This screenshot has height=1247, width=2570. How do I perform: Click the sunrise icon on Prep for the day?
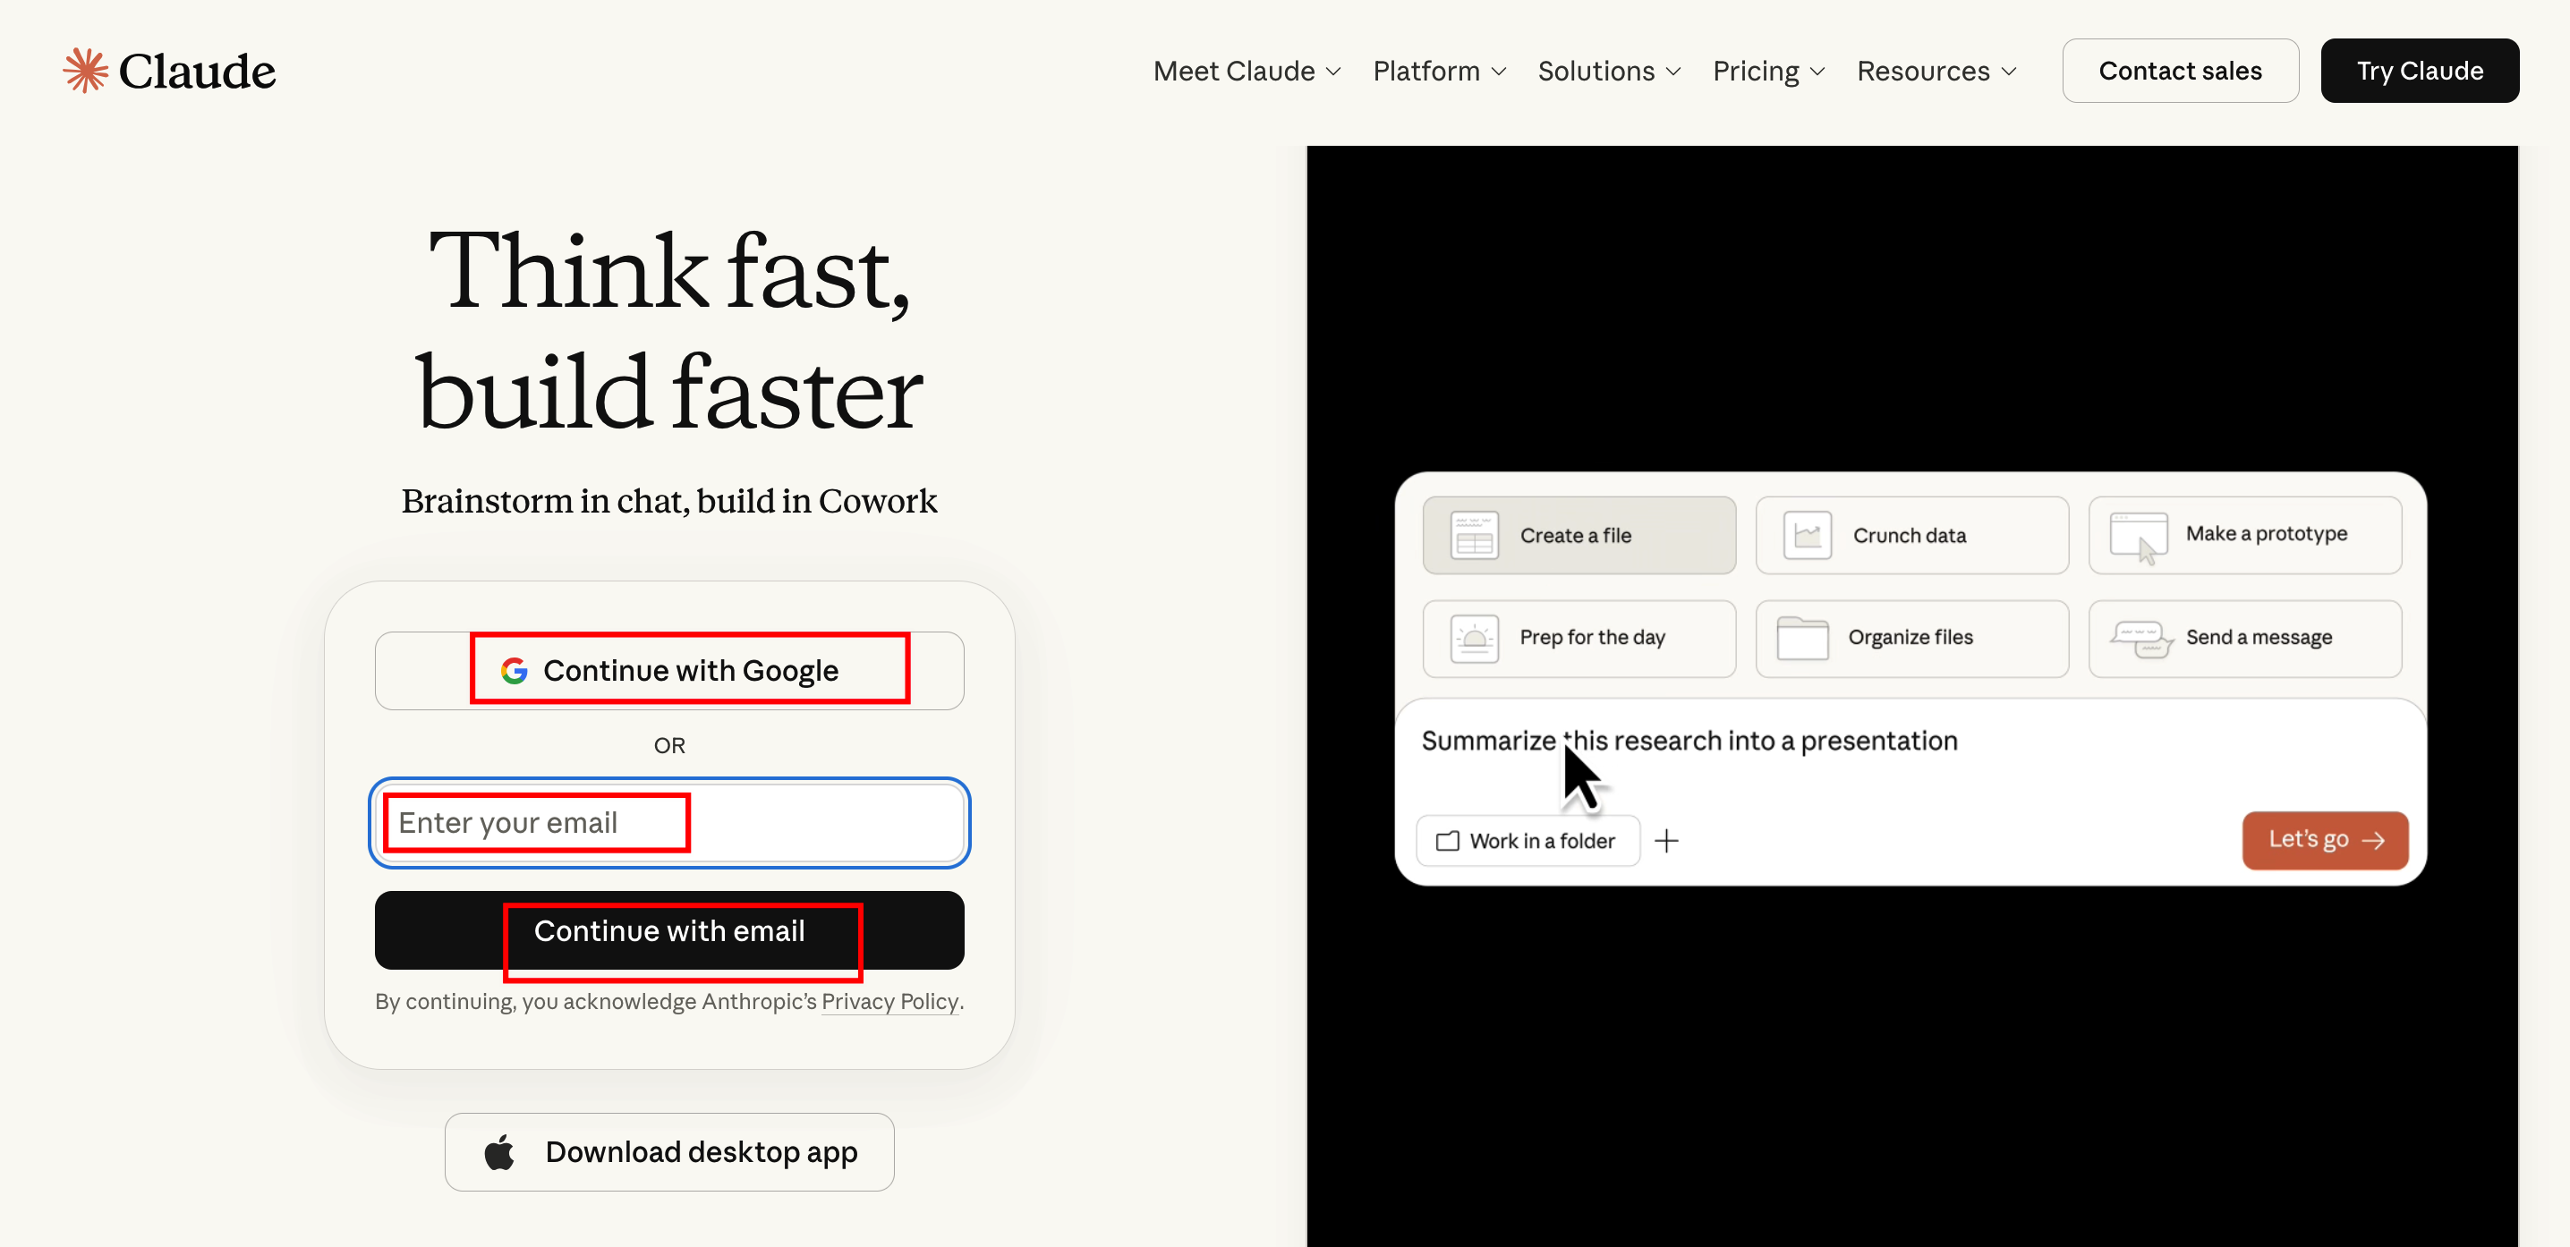(x=1474, y=639)
